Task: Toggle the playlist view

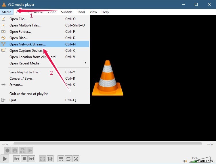Action: (61, 159)
